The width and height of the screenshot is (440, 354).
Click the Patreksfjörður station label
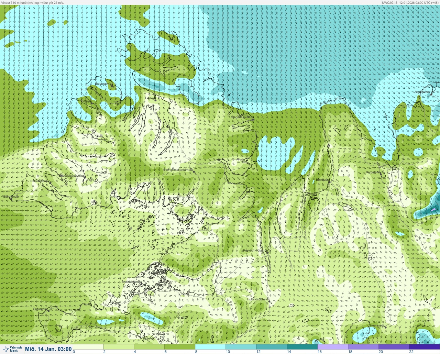point(40,181)
